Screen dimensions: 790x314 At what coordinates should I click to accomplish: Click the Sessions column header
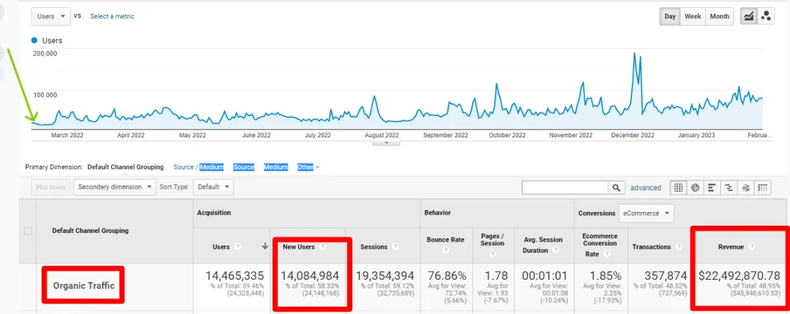(374, 247)
